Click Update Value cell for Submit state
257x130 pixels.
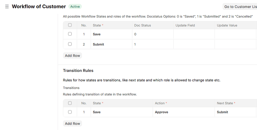pos(235,44)
